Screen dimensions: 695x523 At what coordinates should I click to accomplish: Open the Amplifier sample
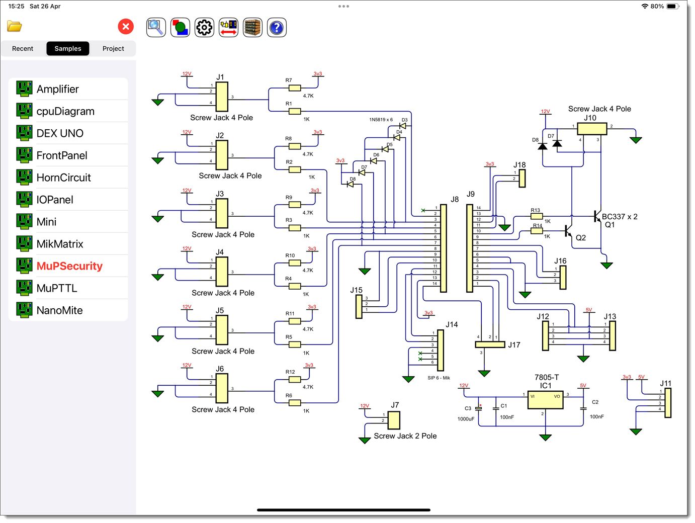click(x=68, y=89)
